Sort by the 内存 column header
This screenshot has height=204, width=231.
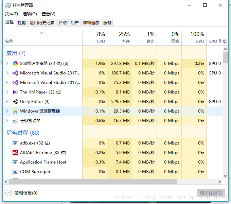(120, 38)
